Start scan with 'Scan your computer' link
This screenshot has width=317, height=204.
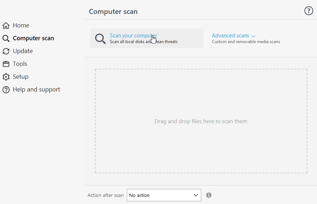pos(133,36)
